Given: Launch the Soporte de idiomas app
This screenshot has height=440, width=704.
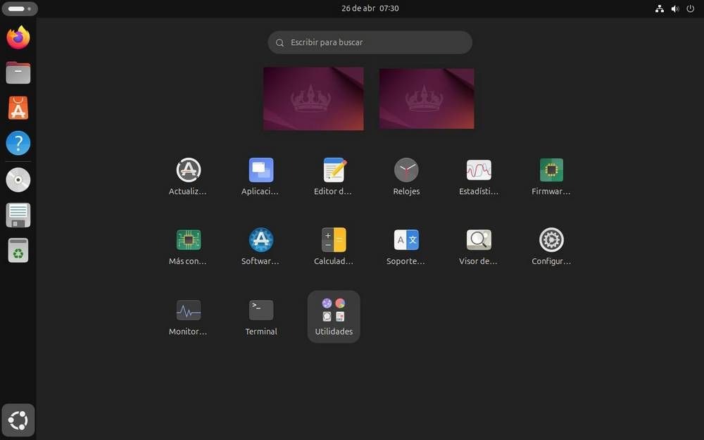Looking at the screenshot, I should coord(406,240).
